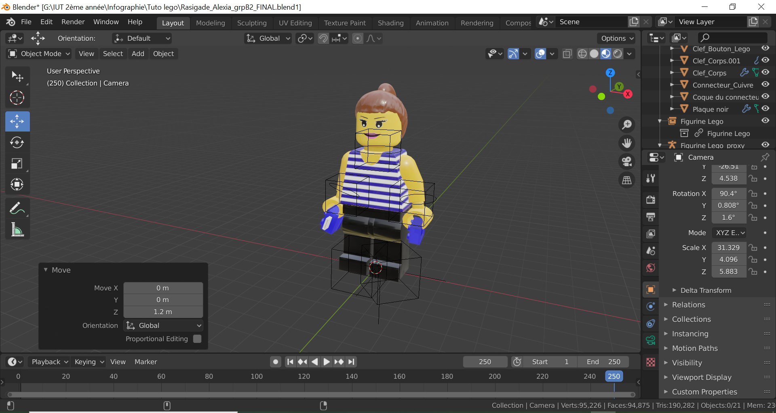The width and height of the screenshot is (776, 413).
Task: Hide Clef_Bouton_Lego in the outliner
Action: pyautogui.click(x=765, y=48)
